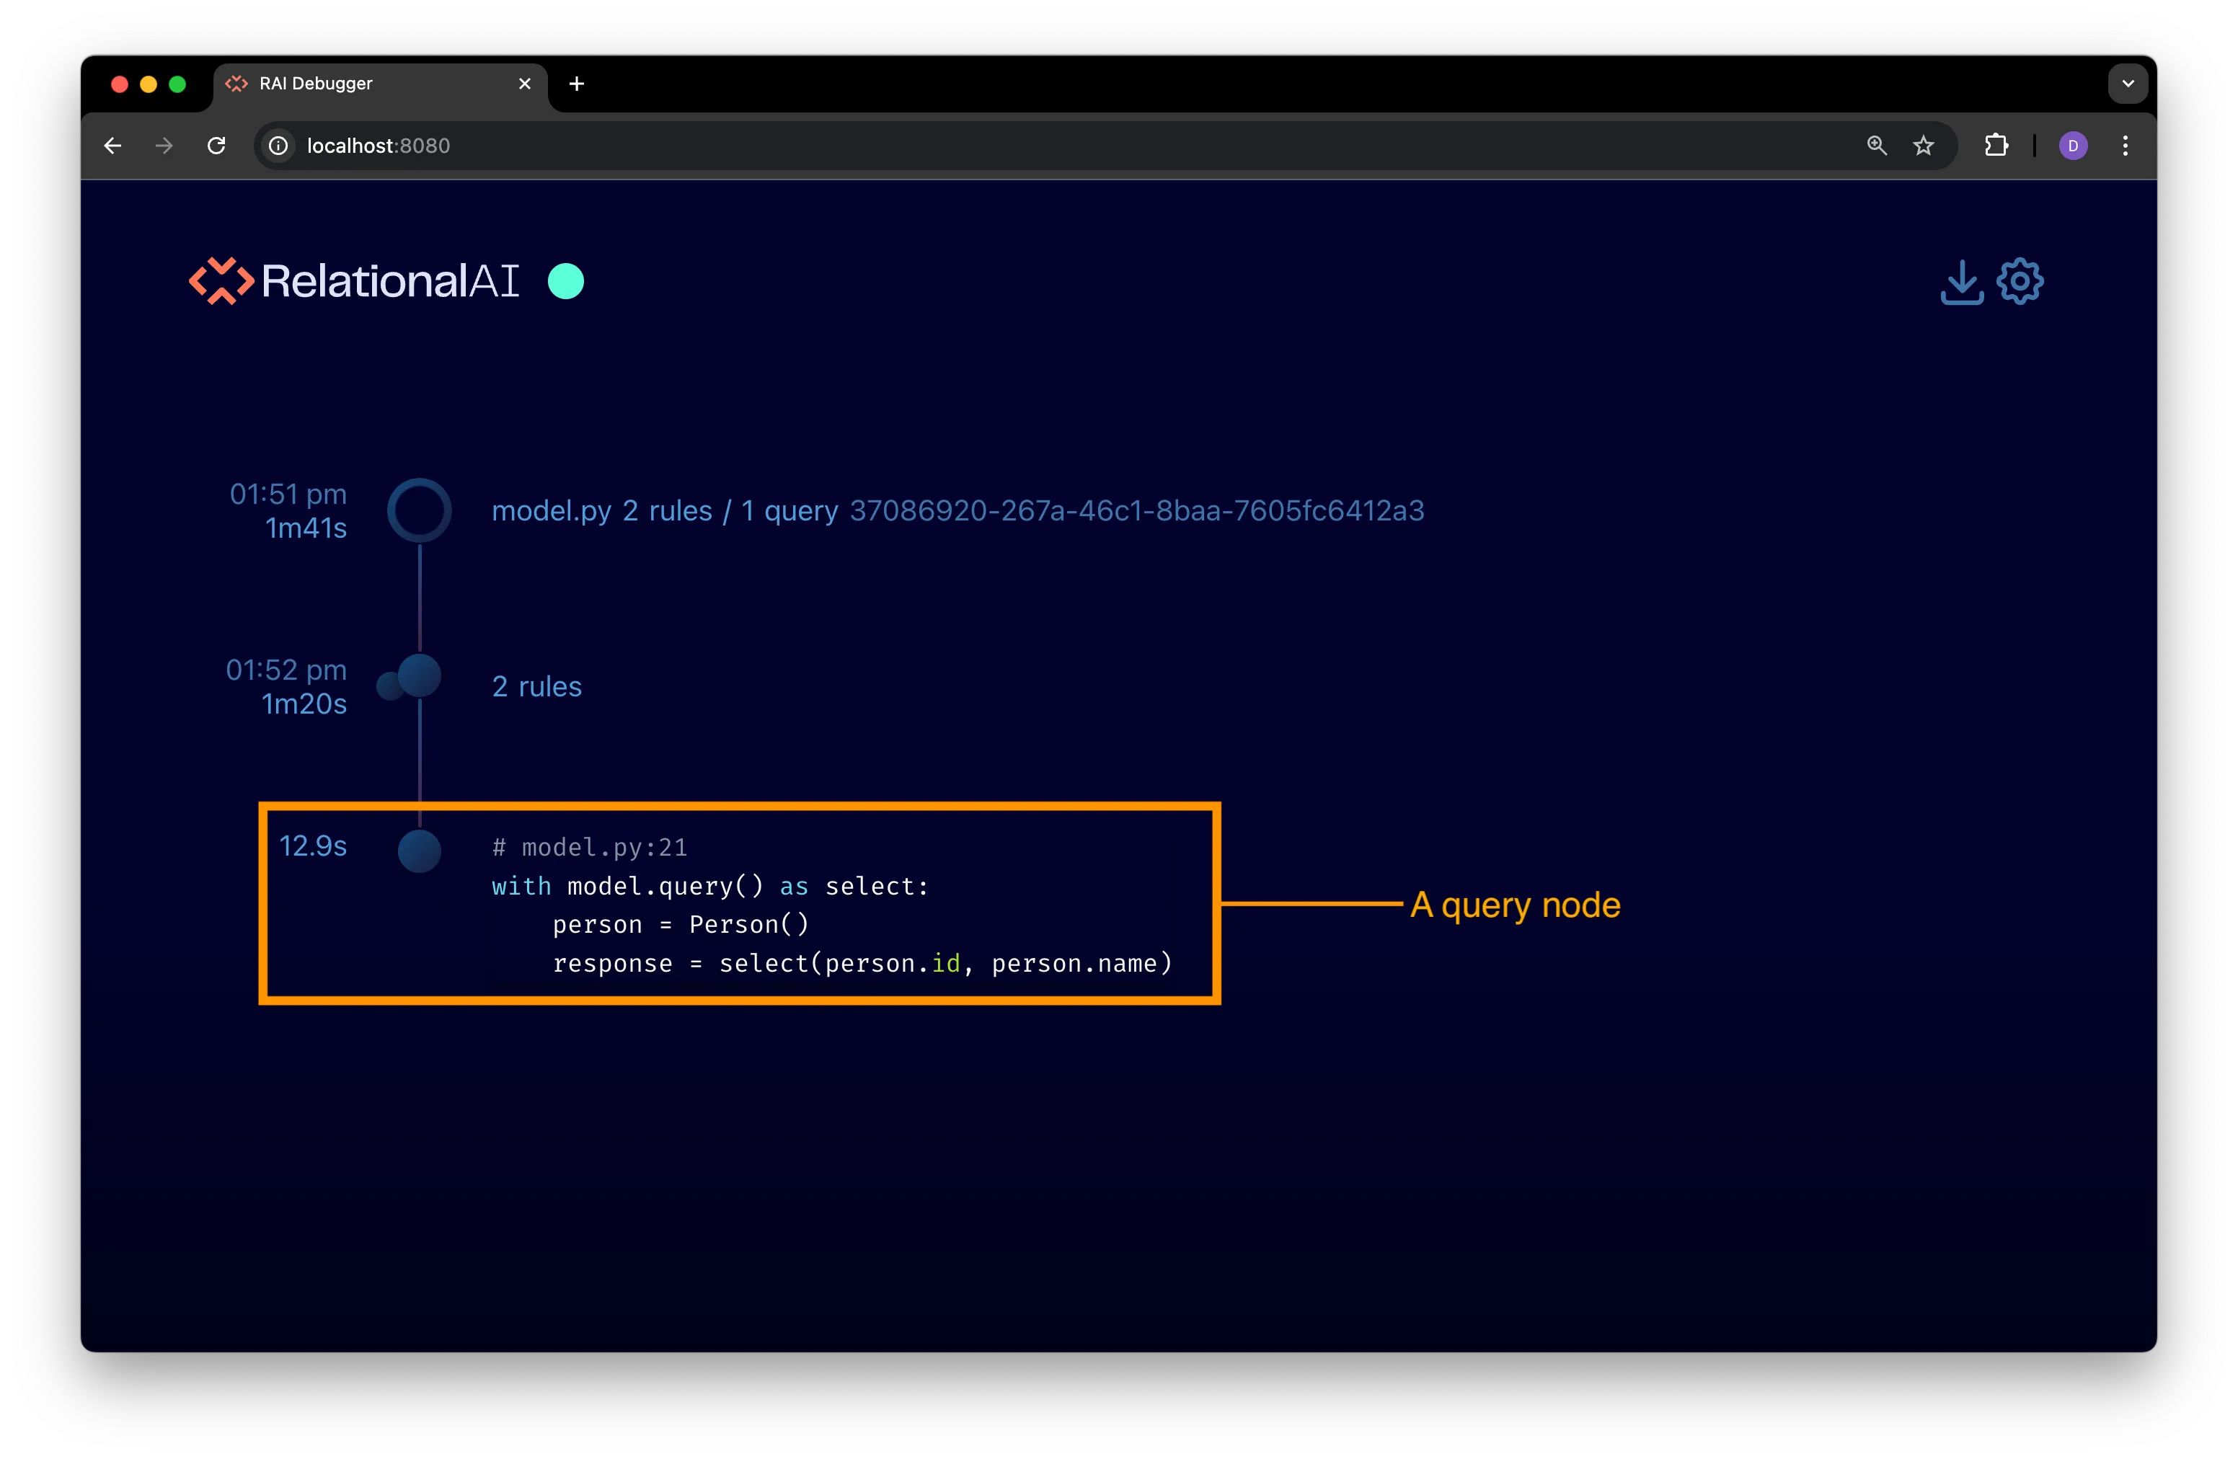The image size is (2238, 1459).
Task: Open a new browser tab
Action: pos(576,84)
